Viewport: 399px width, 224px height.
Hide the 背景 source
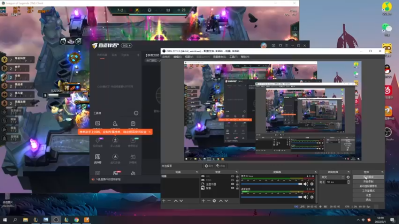click(232, 188)
